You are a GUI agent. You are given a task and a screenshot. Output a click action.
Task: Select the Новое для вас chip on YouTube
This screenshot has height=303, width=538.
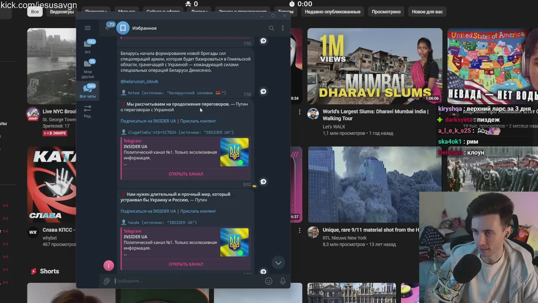click(427, 12)
